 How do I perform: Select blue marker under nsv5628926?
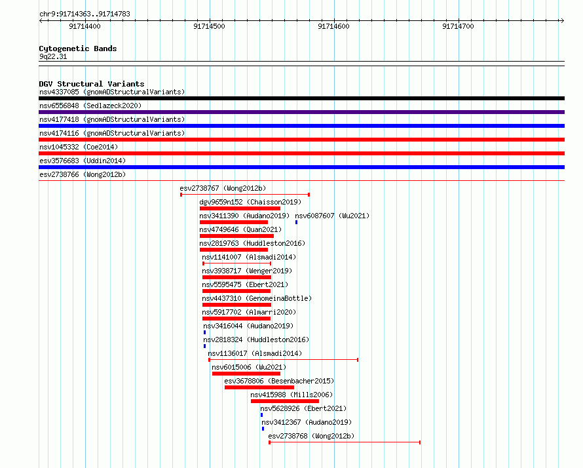[262, 415]
